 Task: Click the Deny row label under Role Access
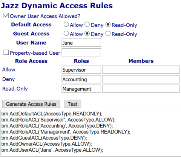click(9, 79)
